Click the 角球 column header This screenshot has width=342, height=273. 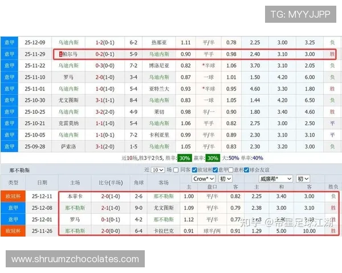point(139,183)
